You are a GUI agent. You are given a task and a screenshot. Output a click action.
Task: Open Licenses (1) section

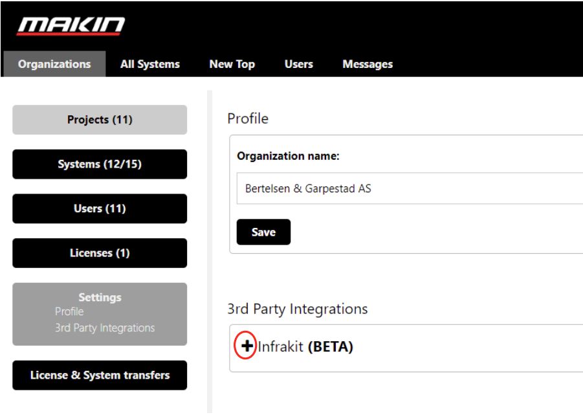click(x=100, y=253)
